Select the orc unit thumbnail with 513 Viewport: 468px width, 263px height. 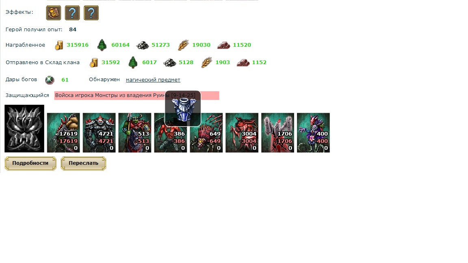coord(134,133)
